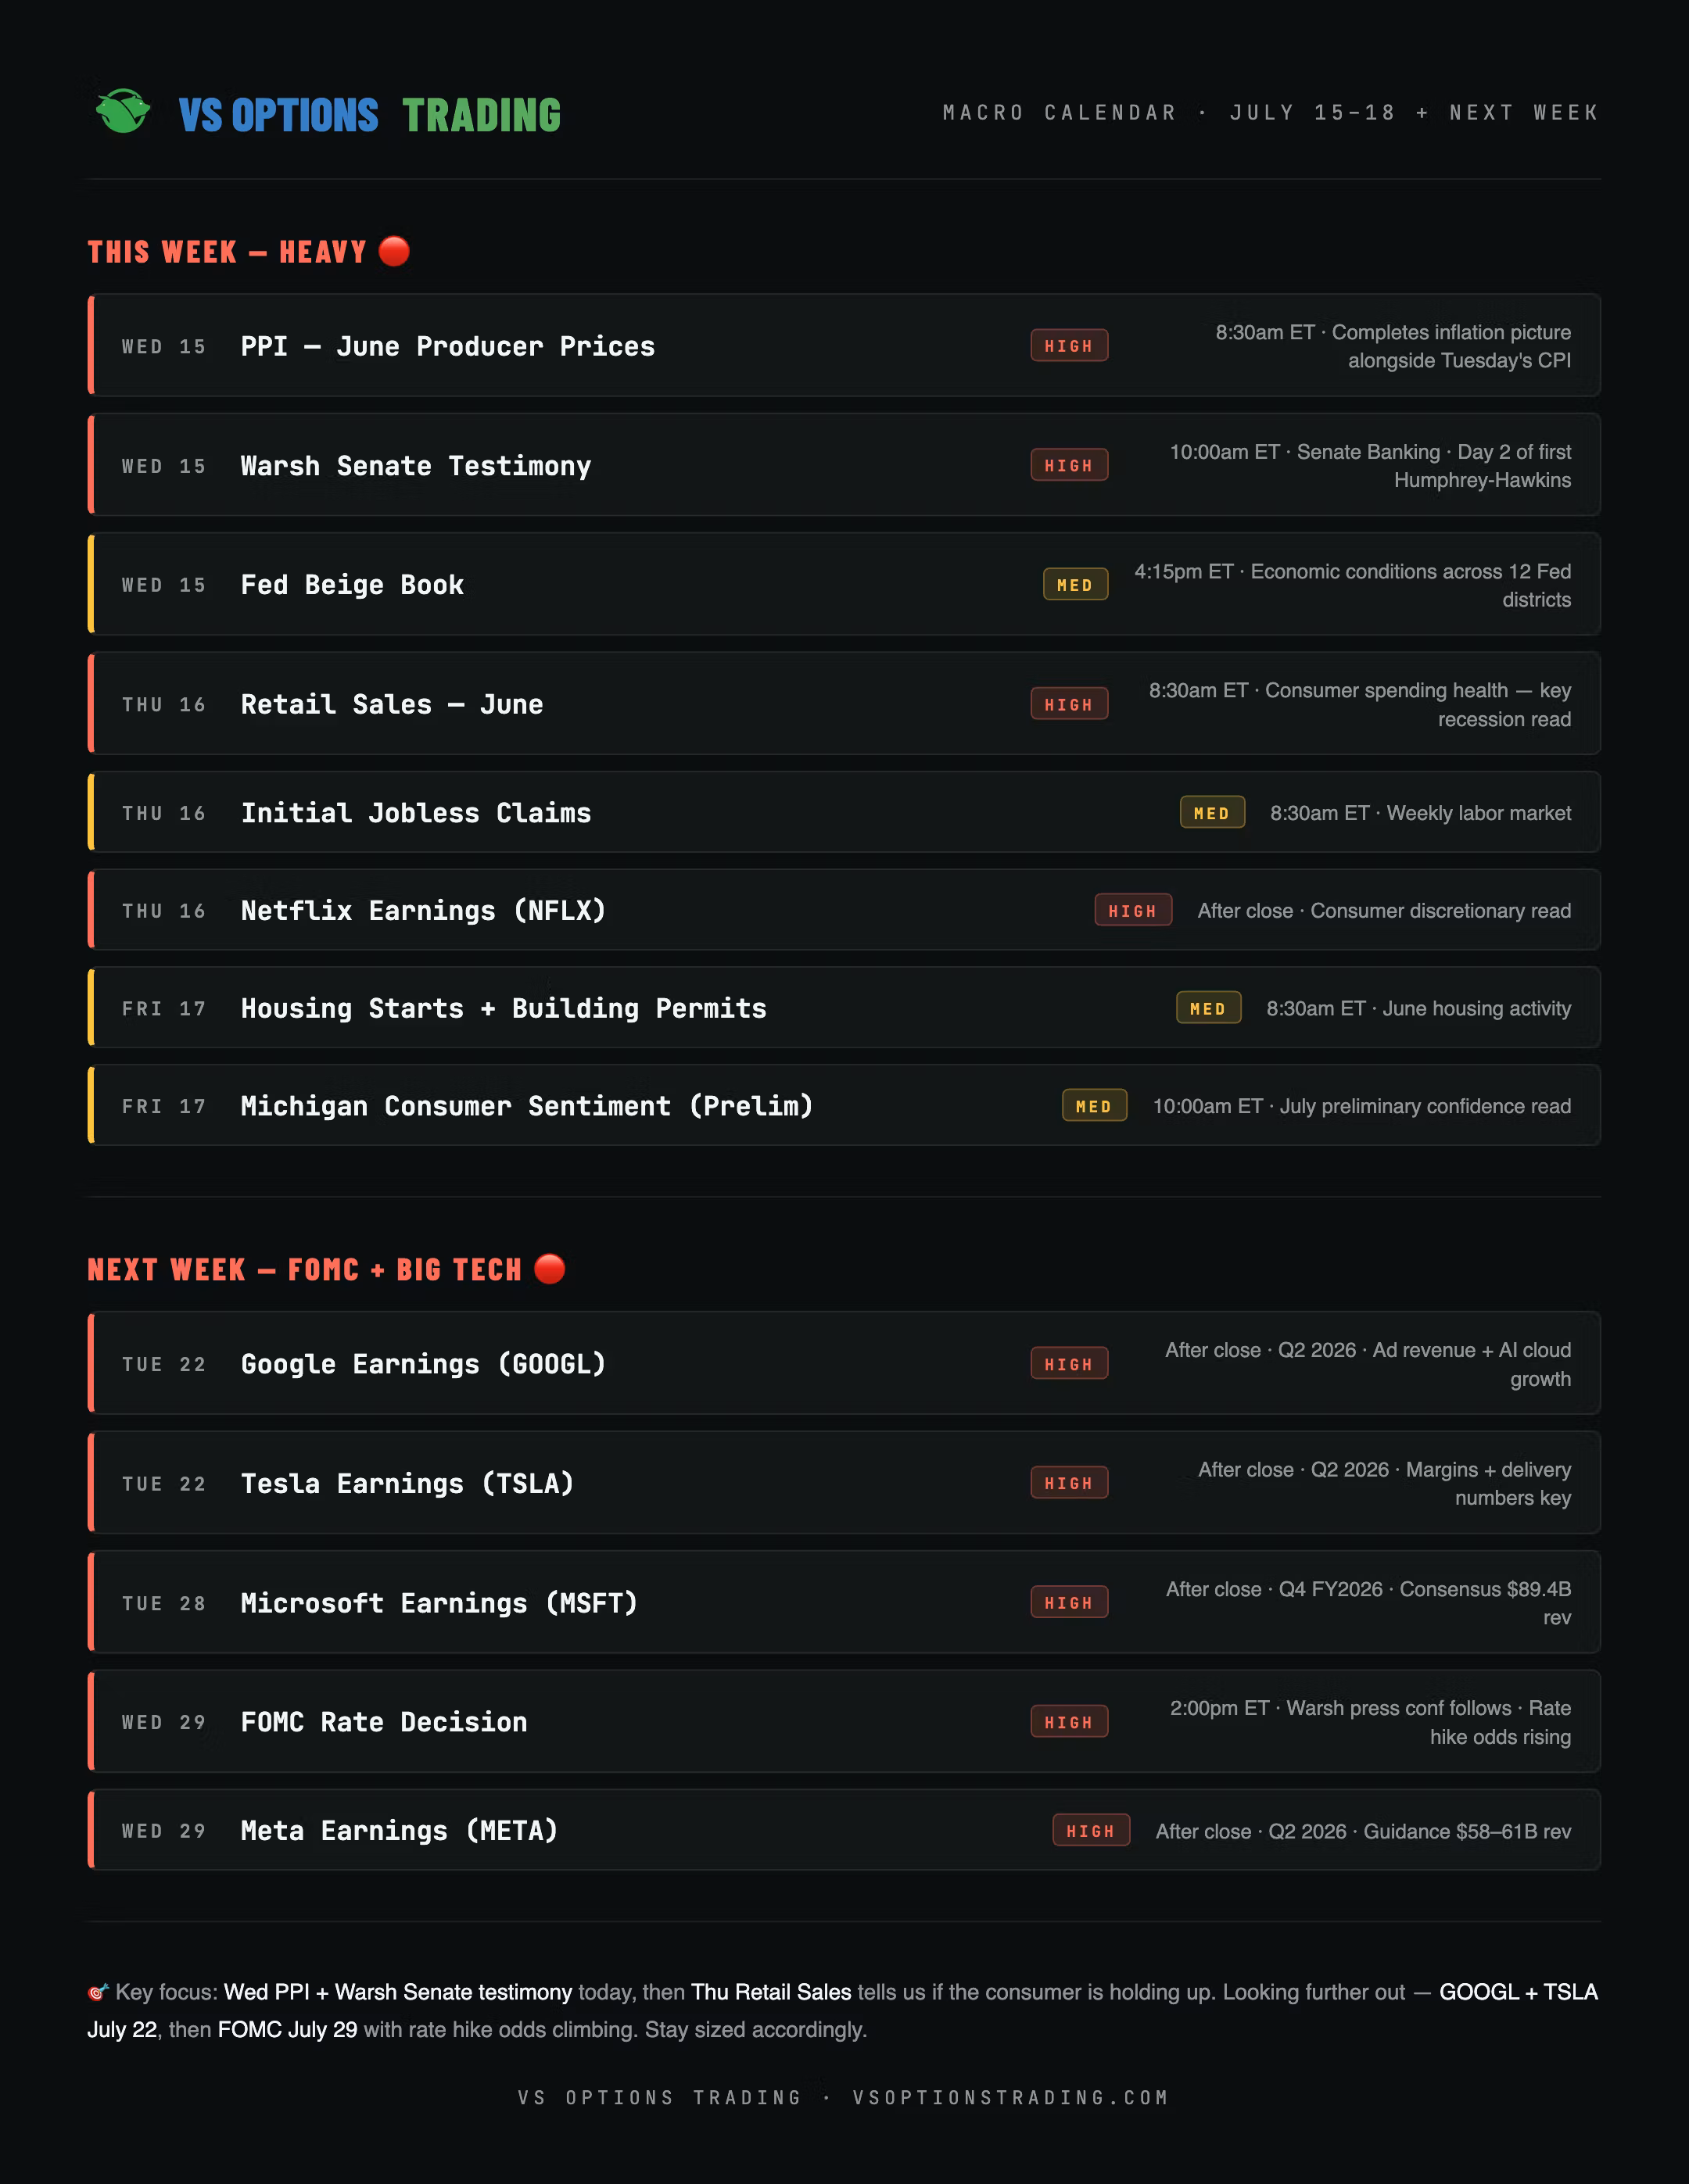Screen dimensions: 1689x2184
Task: Click the target emoji before Key focus
Action: pos(97,1992)
